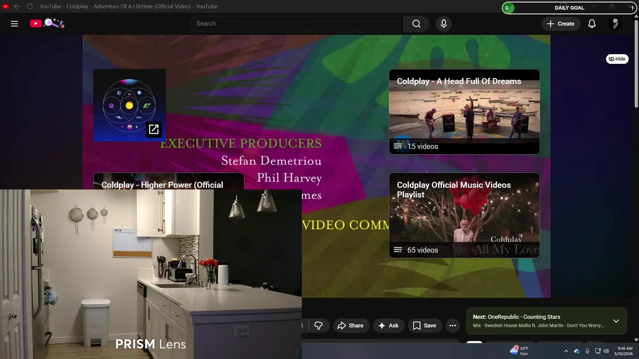Start voice search with the microphone
Image resolution: width=639 pixels, height=359 pixels.
coord(443,23)
